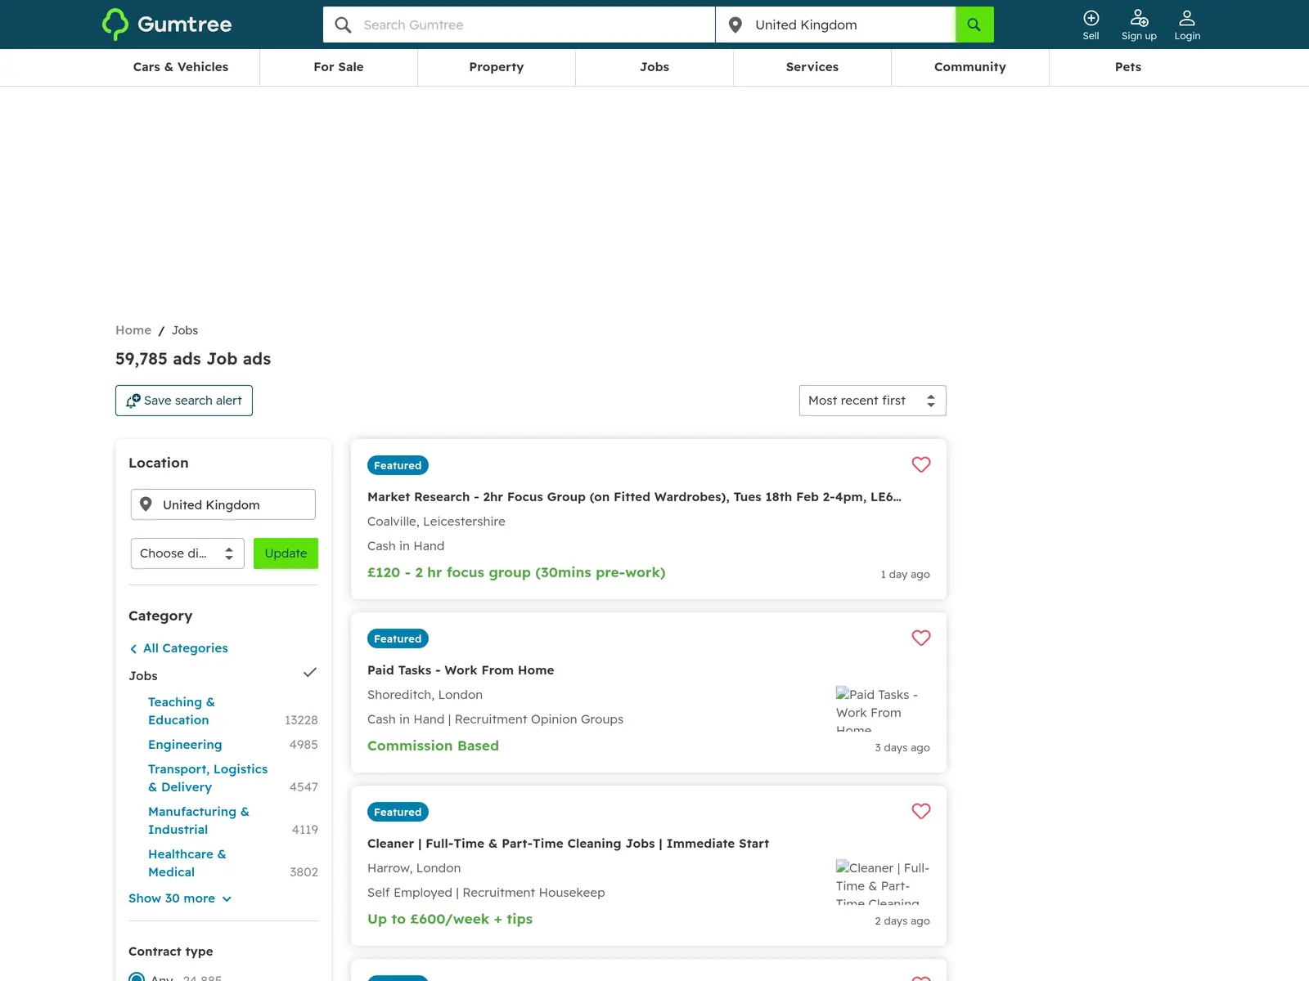
Task: Click the Cleaner listing thumbnail image
Action: pyautogui.click(x=883, y=881)
